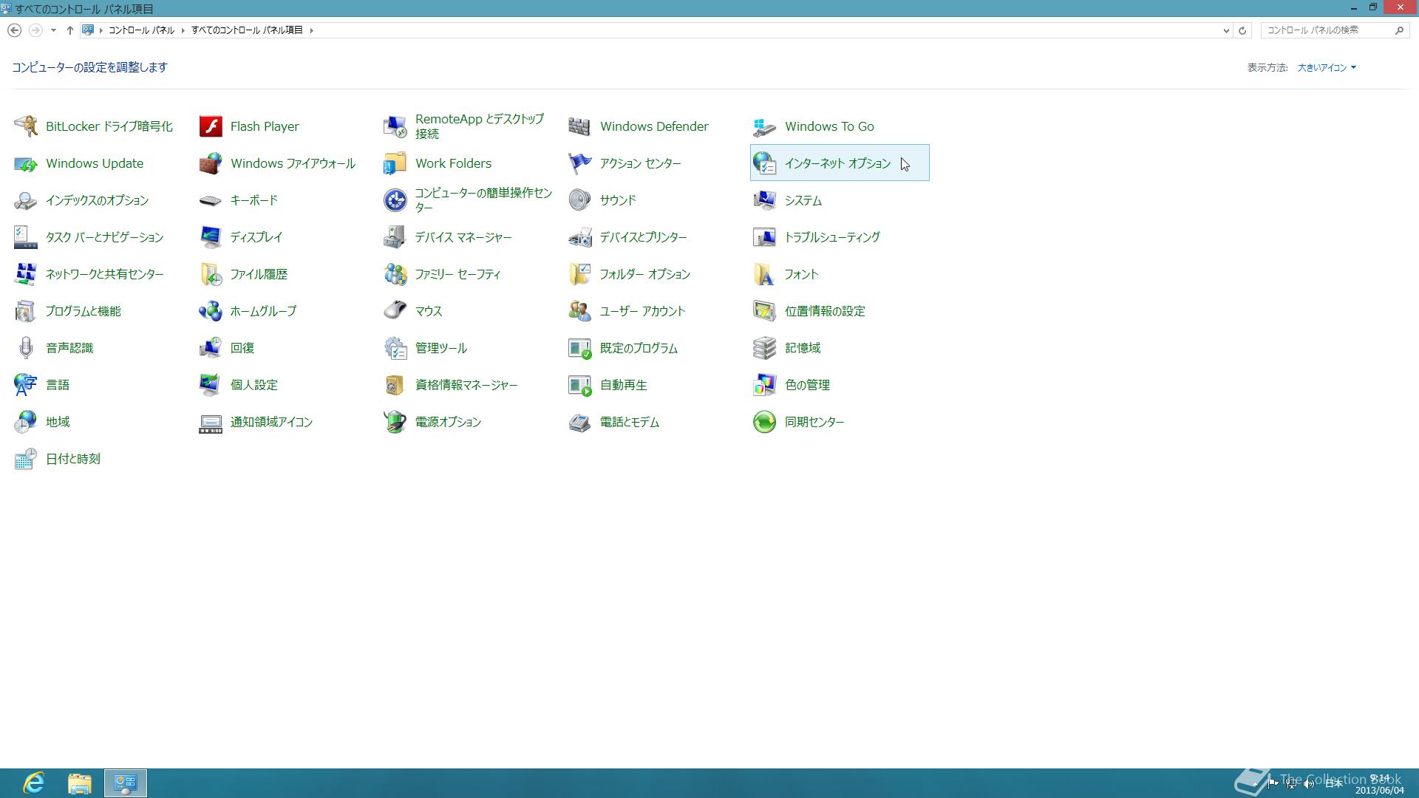Click the 通知領域アイコン link
Screen dimensions: 1419x798
click(271, 422)
